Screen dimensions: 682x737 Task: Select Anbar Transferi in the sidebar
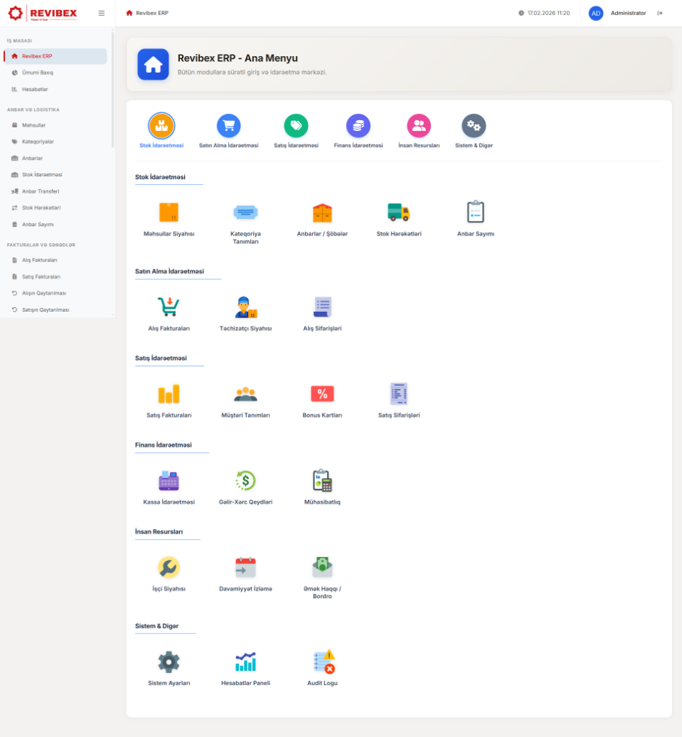pos(41,191)
